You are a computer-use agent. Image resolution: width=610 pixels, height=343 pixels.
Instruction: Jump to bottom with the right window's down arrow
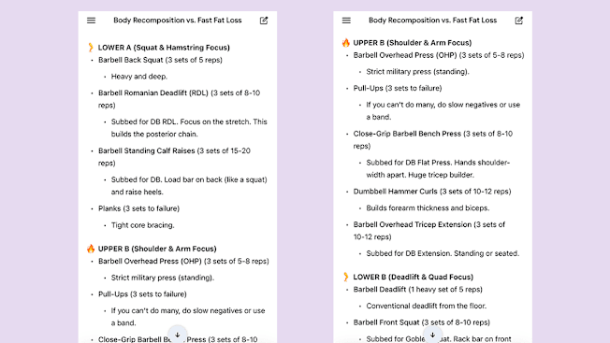pos(432,335)
